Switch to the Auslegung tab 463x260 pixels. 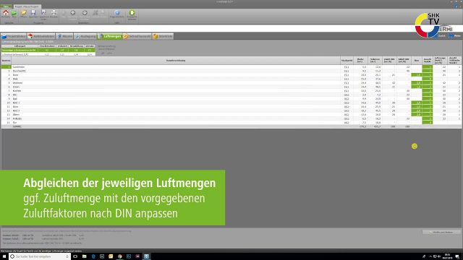point(85,36)
